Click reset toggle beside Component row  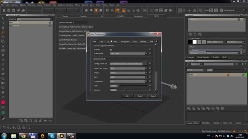coord(150,81)
